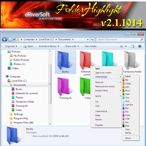The height and width of the screenshot is (146, 146).
Task: Select the grey Temporary folder icon
Action: (130, 60)
